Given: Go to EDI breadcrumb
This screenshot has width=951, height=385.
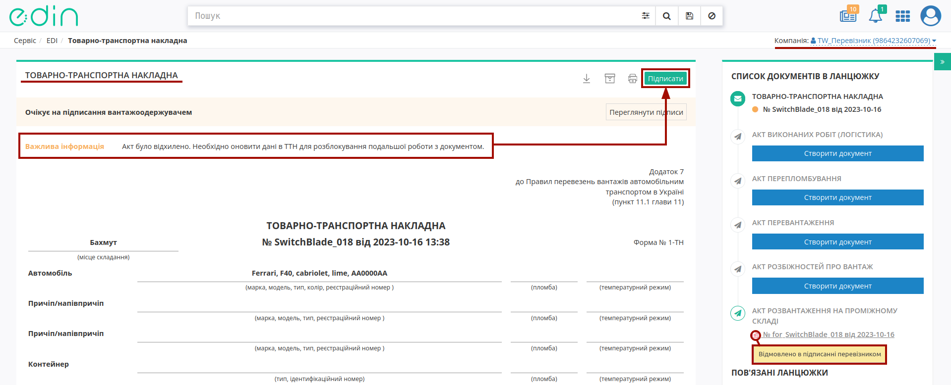Looking at the screenshot, I should click(x=52, y=41).
